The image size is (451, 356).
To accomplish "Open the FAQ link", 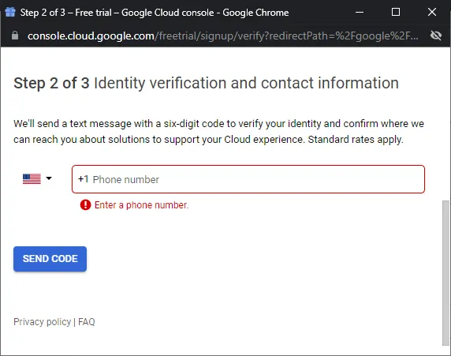I will click(x=86, y=322).
